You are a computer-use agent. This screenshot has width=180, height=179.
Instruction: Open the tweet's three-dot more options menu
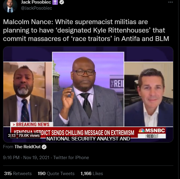coord(170,2)
